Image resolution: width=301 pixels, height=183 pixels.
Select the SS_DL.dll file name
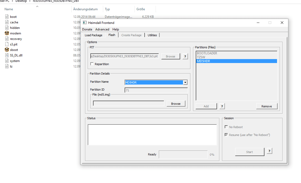(16, 55)
